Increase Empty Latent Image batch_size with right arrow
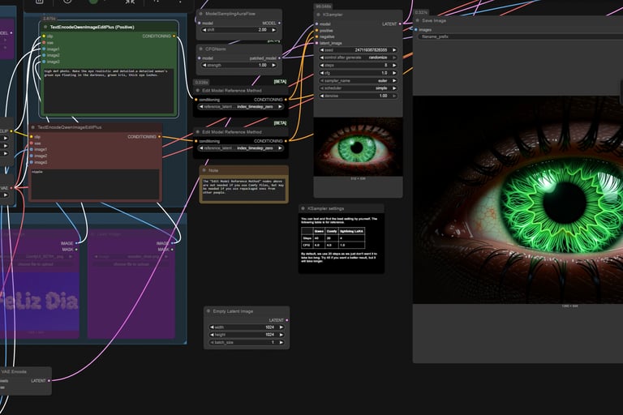Viewport: 623px width, 415px height. tap(281, 342)
